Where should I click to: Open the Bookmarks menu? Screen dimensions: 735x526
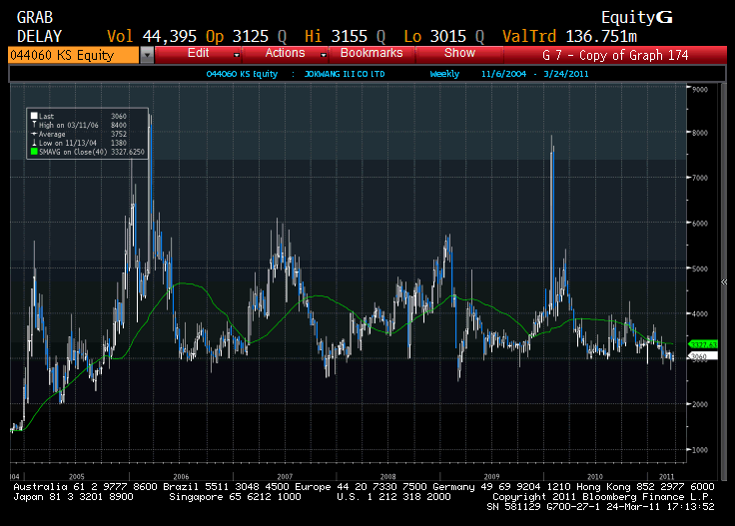(370, 53)
